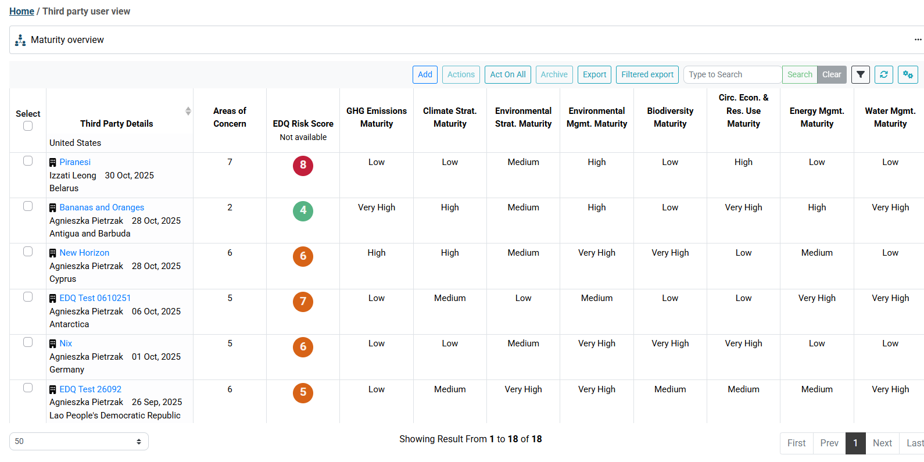This screenshot has width=924, height=462.
Task: Open the three-dots panel options menu
Action: (x=918, y=40)
